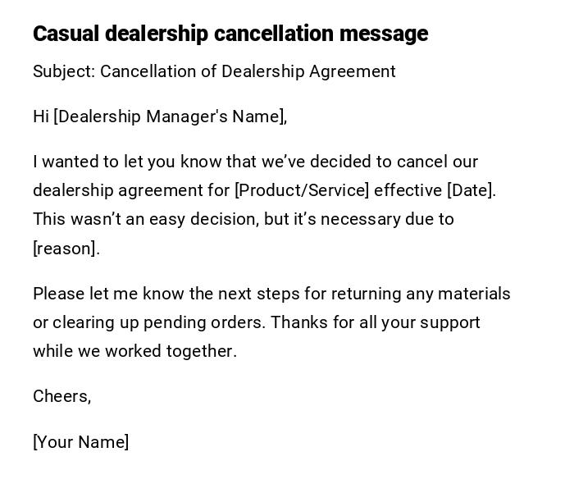Click the words "Thanks for all your support"

click(x=375, y=322)
